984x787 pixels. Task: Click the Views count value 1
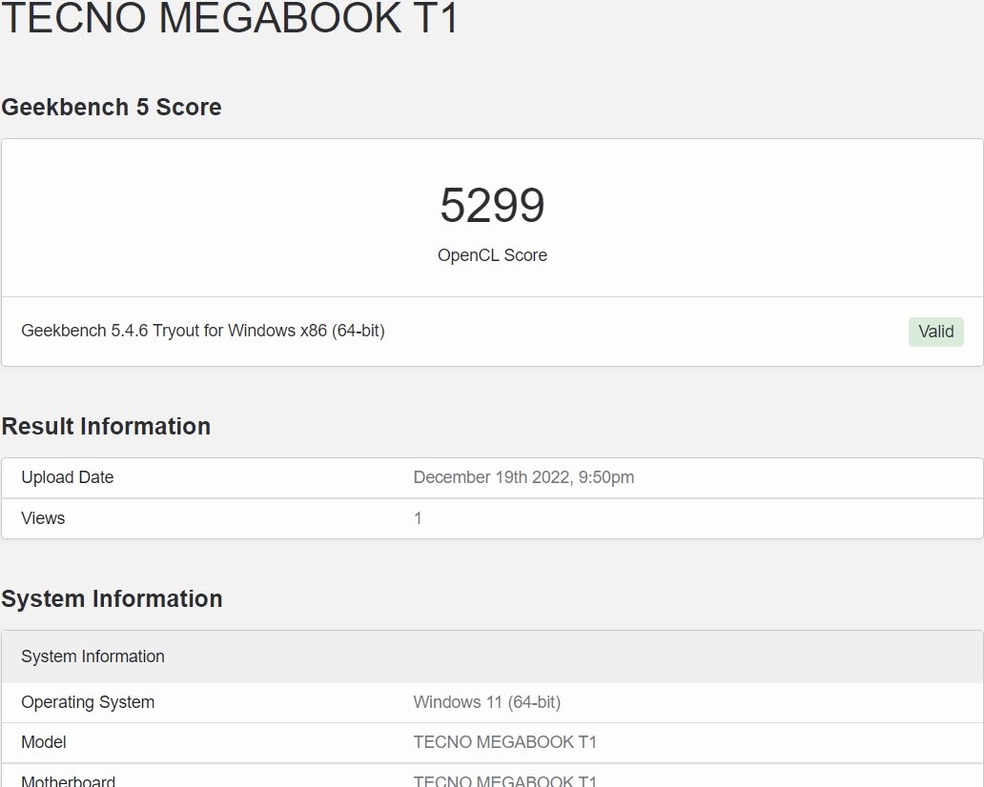418,518
